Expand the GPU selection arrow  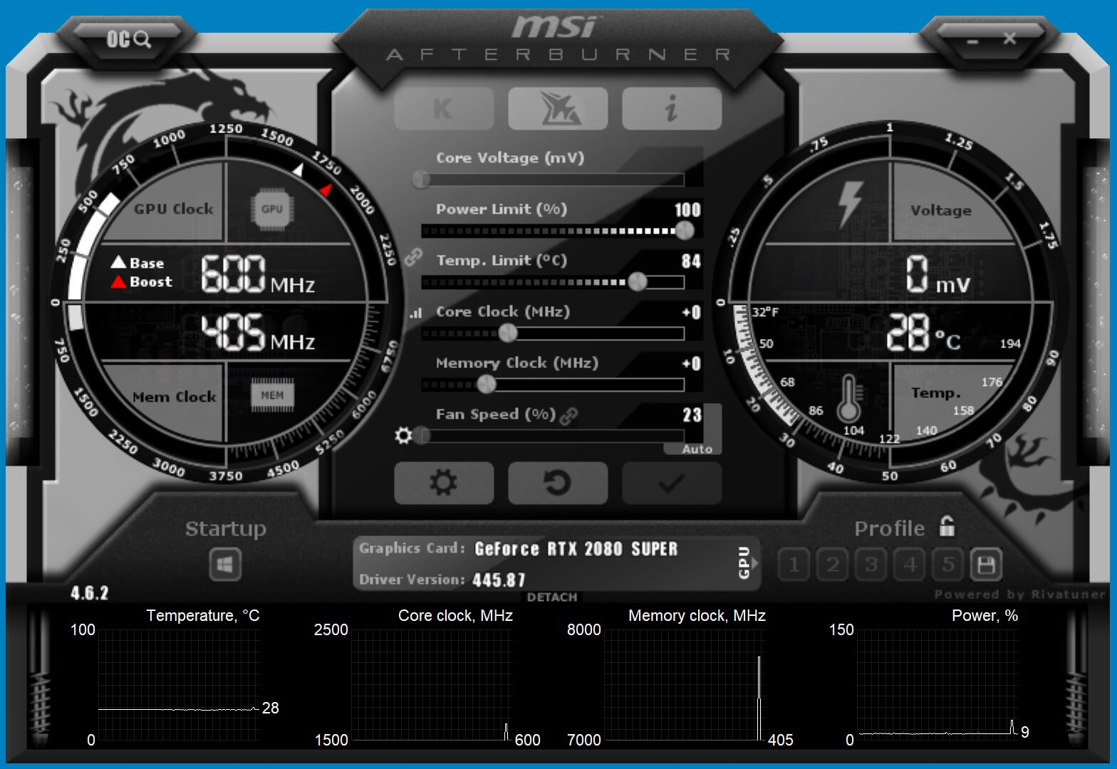click(754, 563)
